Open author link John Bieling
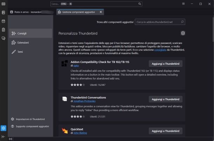This screenshot has height=141, width=214. (x=80, y=133)
